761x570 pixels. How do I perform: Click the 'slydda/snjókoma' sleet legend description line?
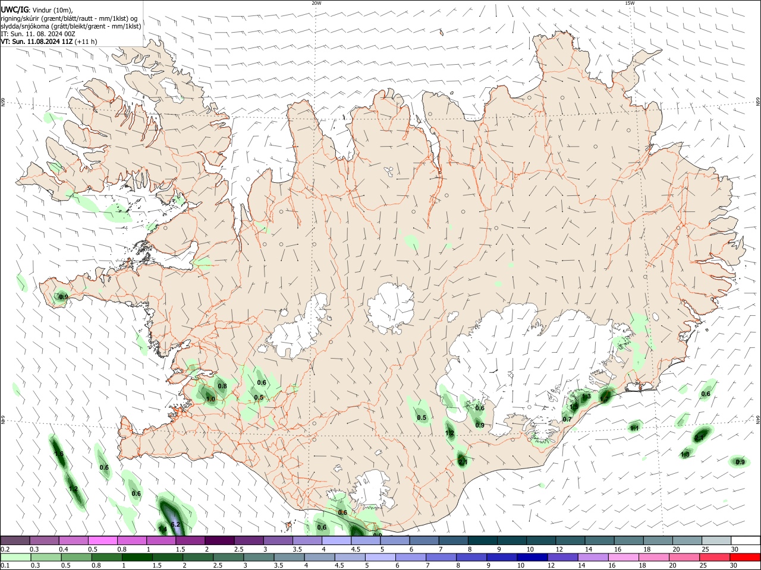(71, 26)
